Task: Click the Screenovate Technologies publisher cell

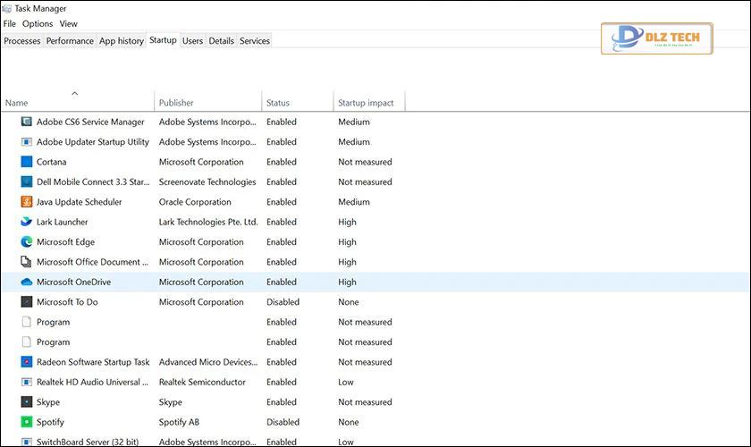Action: [x=207, y=182]
